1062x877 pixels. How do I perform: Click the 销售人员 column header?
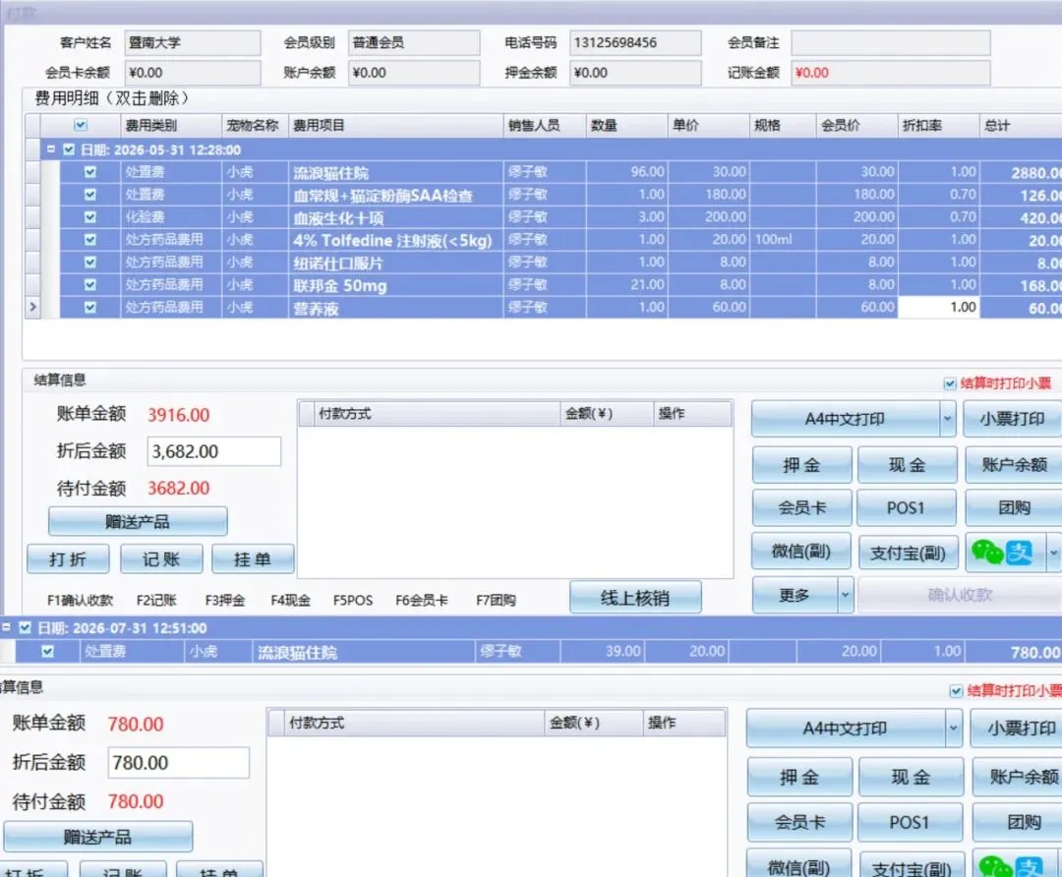[545, 125]
